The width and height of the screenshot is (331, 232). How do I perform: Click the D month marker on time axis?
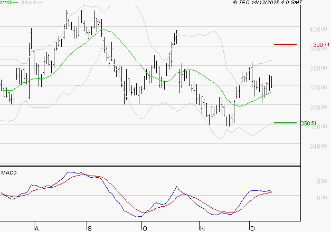click(x=252, y=229)
